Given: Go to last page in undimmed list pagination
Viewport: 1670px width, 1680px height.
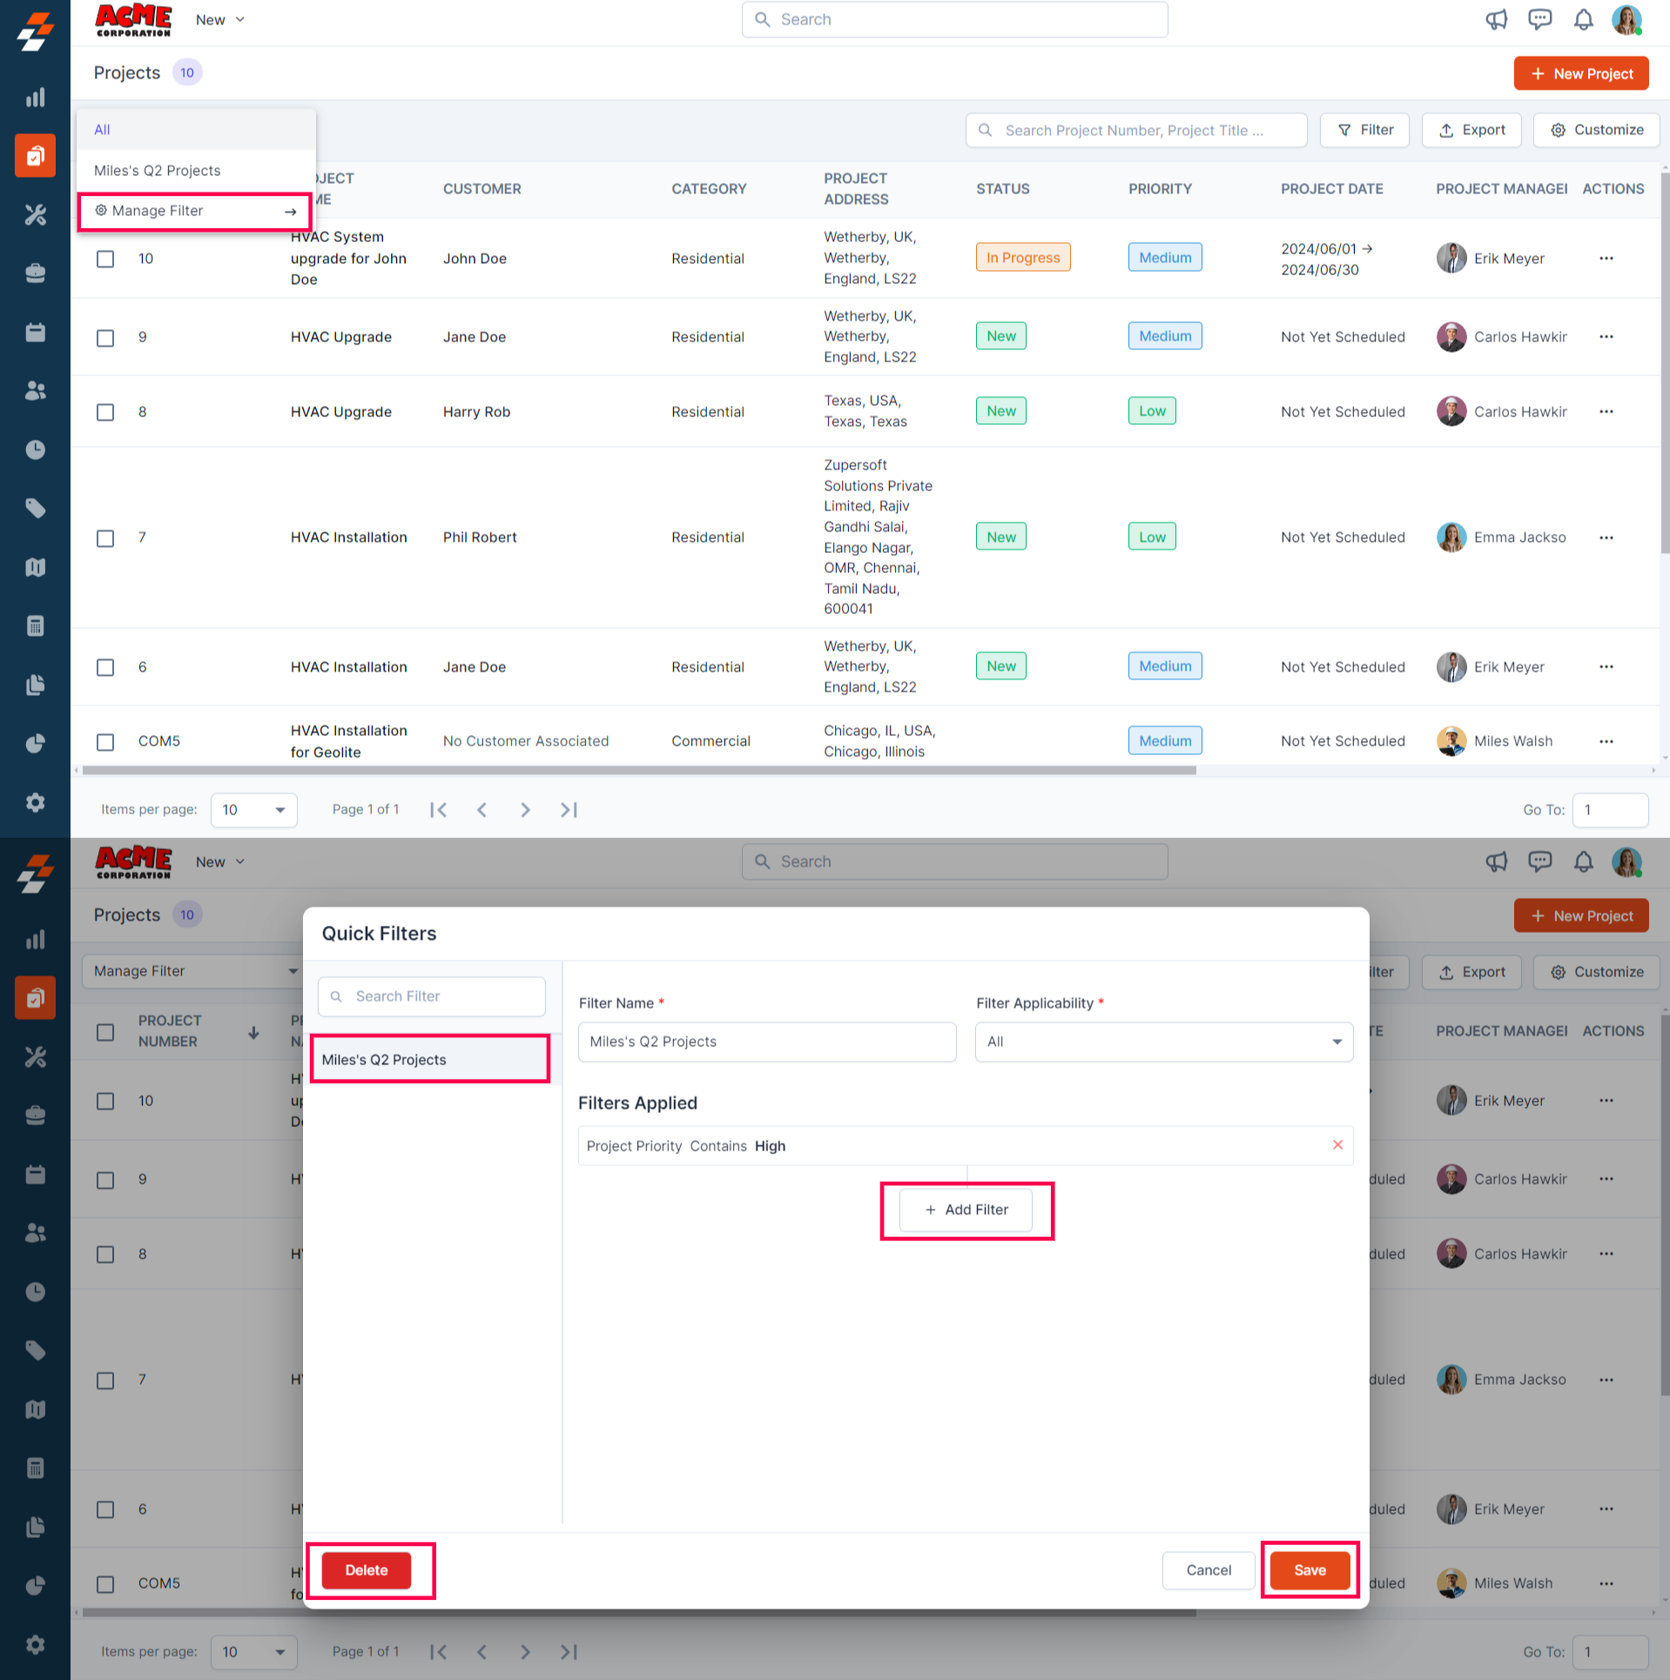Looking at the screenshot, I should point(569,810).
